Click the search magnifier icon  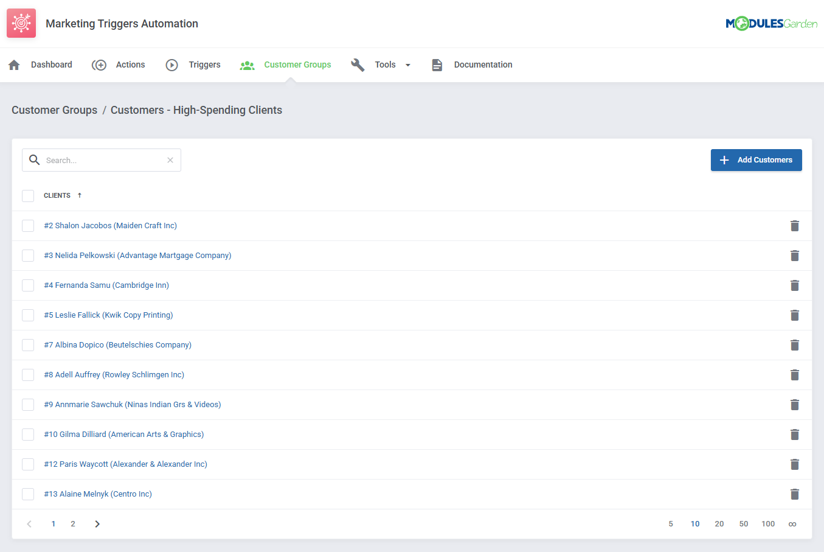point(35,159)
